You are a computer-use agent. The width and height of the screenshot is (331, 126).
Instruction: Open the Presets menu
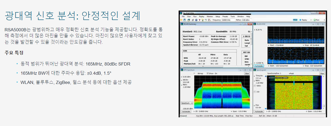tap(225, 17)
